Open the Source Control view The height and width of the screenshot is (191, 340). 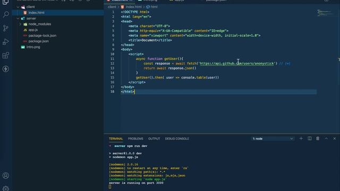[6, 28]
